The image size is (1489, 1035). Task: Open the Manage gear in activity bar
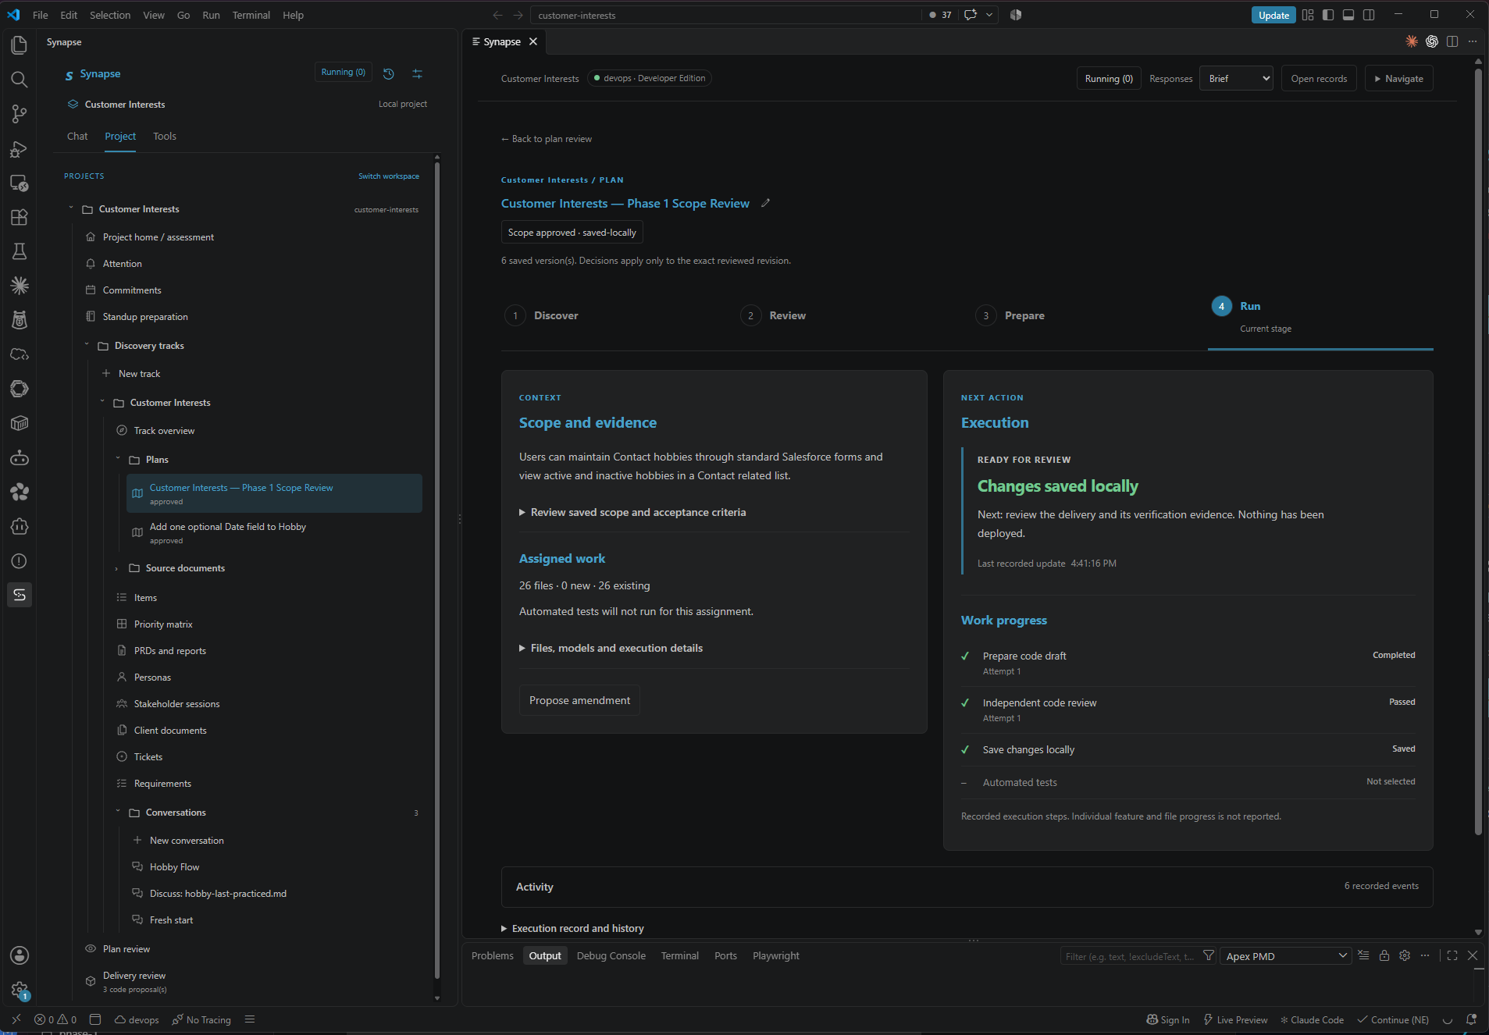tap(20, 990)
